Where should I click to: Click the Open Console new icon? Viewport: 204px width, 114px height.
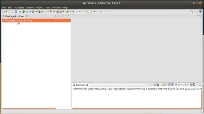coord(185,85)
